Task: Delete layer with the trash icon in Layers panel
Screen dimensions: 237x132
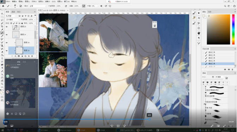Action: pos(32,56)
